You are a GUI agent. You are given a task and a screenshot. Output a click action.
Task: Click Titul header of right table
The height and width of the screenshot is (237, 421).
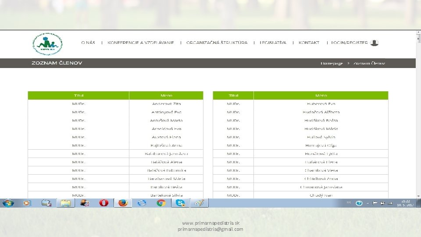pos(233,95)
